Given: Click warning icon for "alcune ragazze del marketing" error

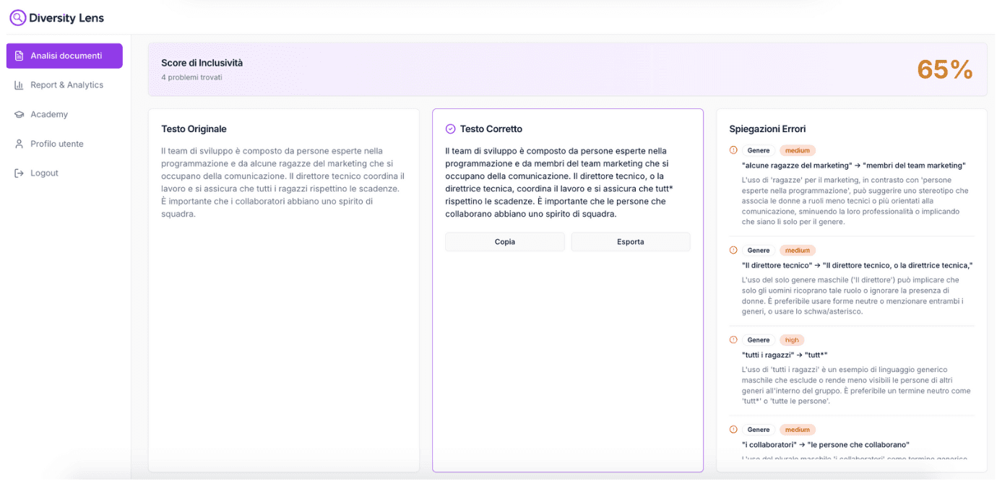Looking at the screenshot, I should click(x=733, y=150).
